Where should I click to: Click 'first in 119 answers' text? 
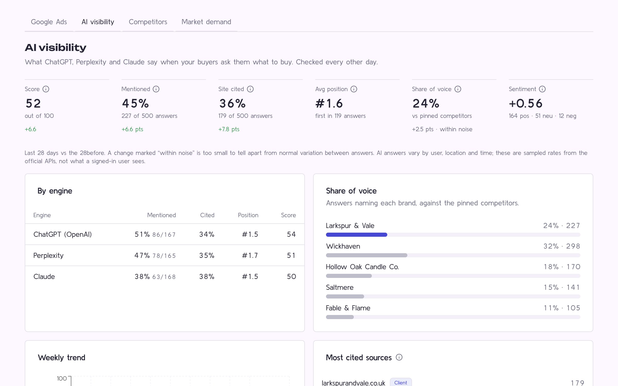(340, 116)
